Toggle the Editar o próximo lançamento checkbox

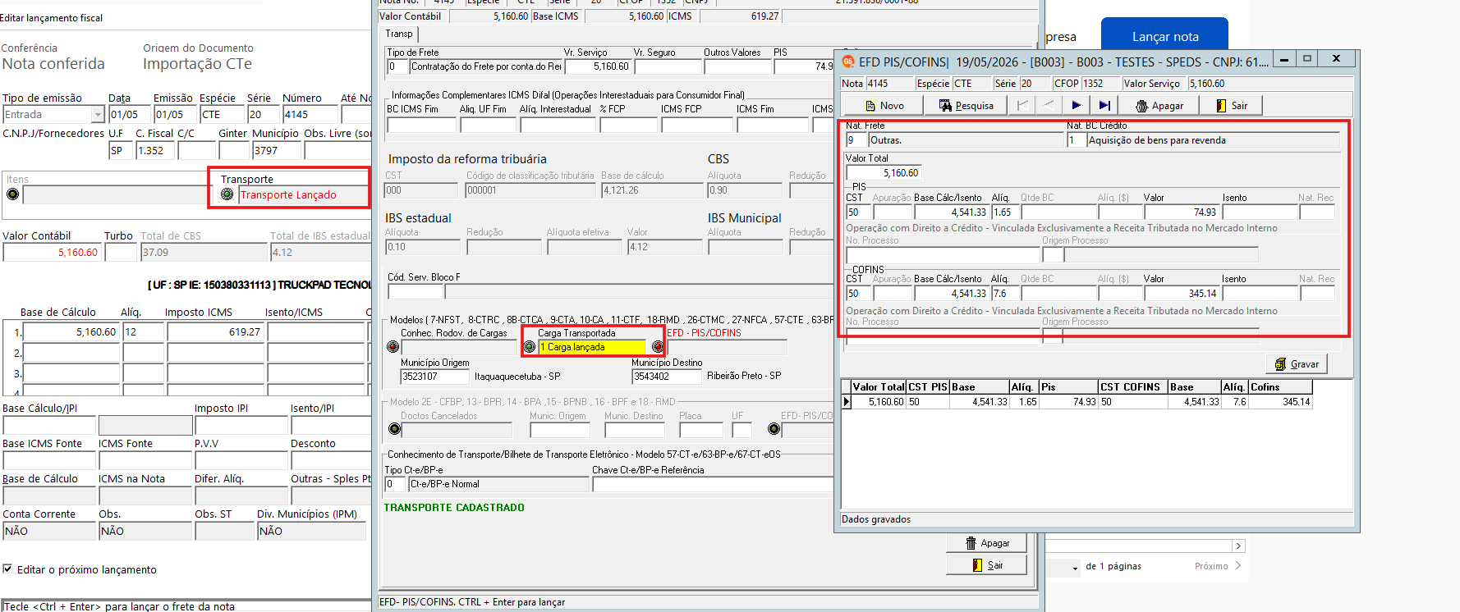pos(7,569)
